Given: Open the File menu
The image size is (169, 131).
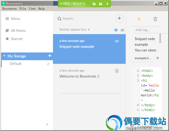Looking at the screenshot, I should click(x=23, y=9).
